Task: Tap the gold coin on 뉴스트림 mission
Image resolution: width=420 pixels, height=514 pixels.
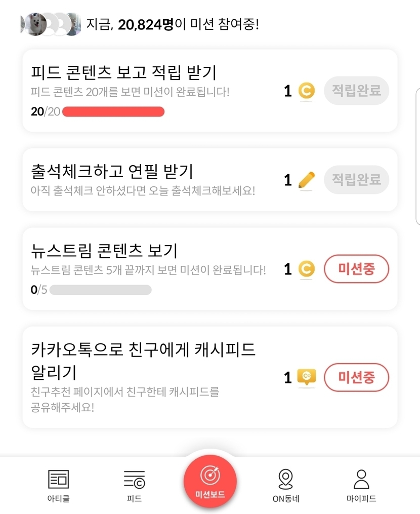Action: (306, 269)
